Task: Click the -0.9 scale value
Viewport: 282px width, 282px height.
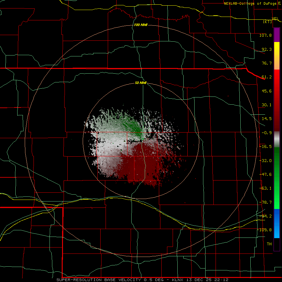Action: pos(267,133)
